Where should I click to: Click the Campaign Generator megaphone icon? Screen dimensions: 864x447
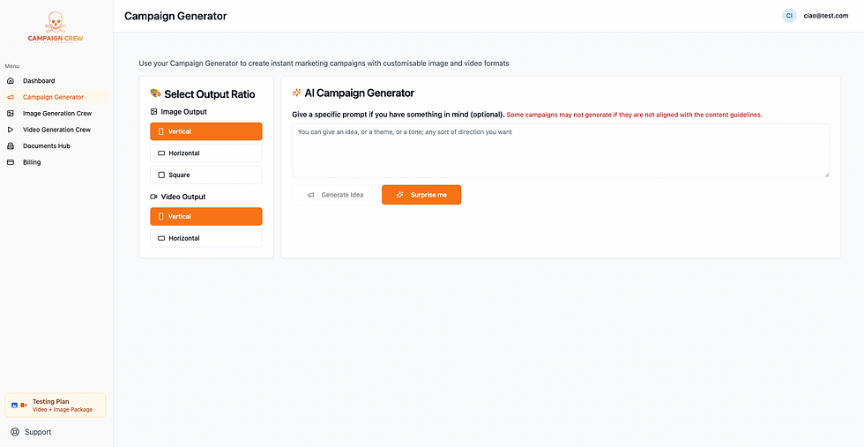point(11,97)
